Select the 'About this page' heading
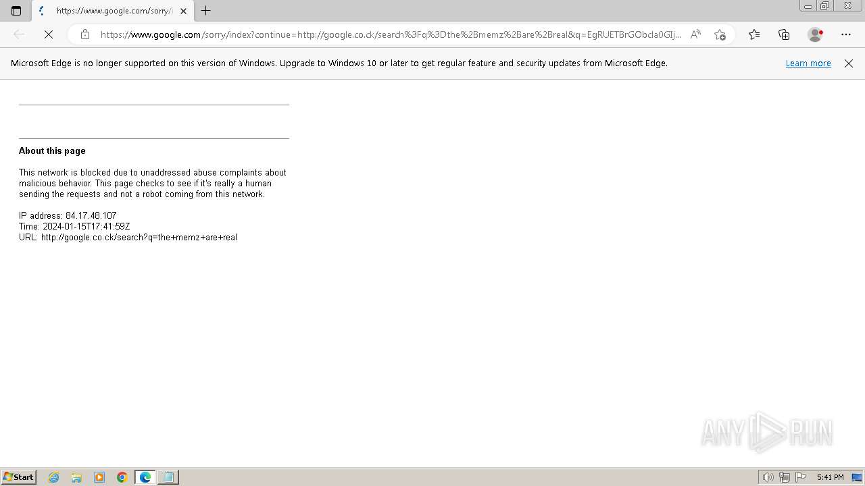 (x=52, y=151)
